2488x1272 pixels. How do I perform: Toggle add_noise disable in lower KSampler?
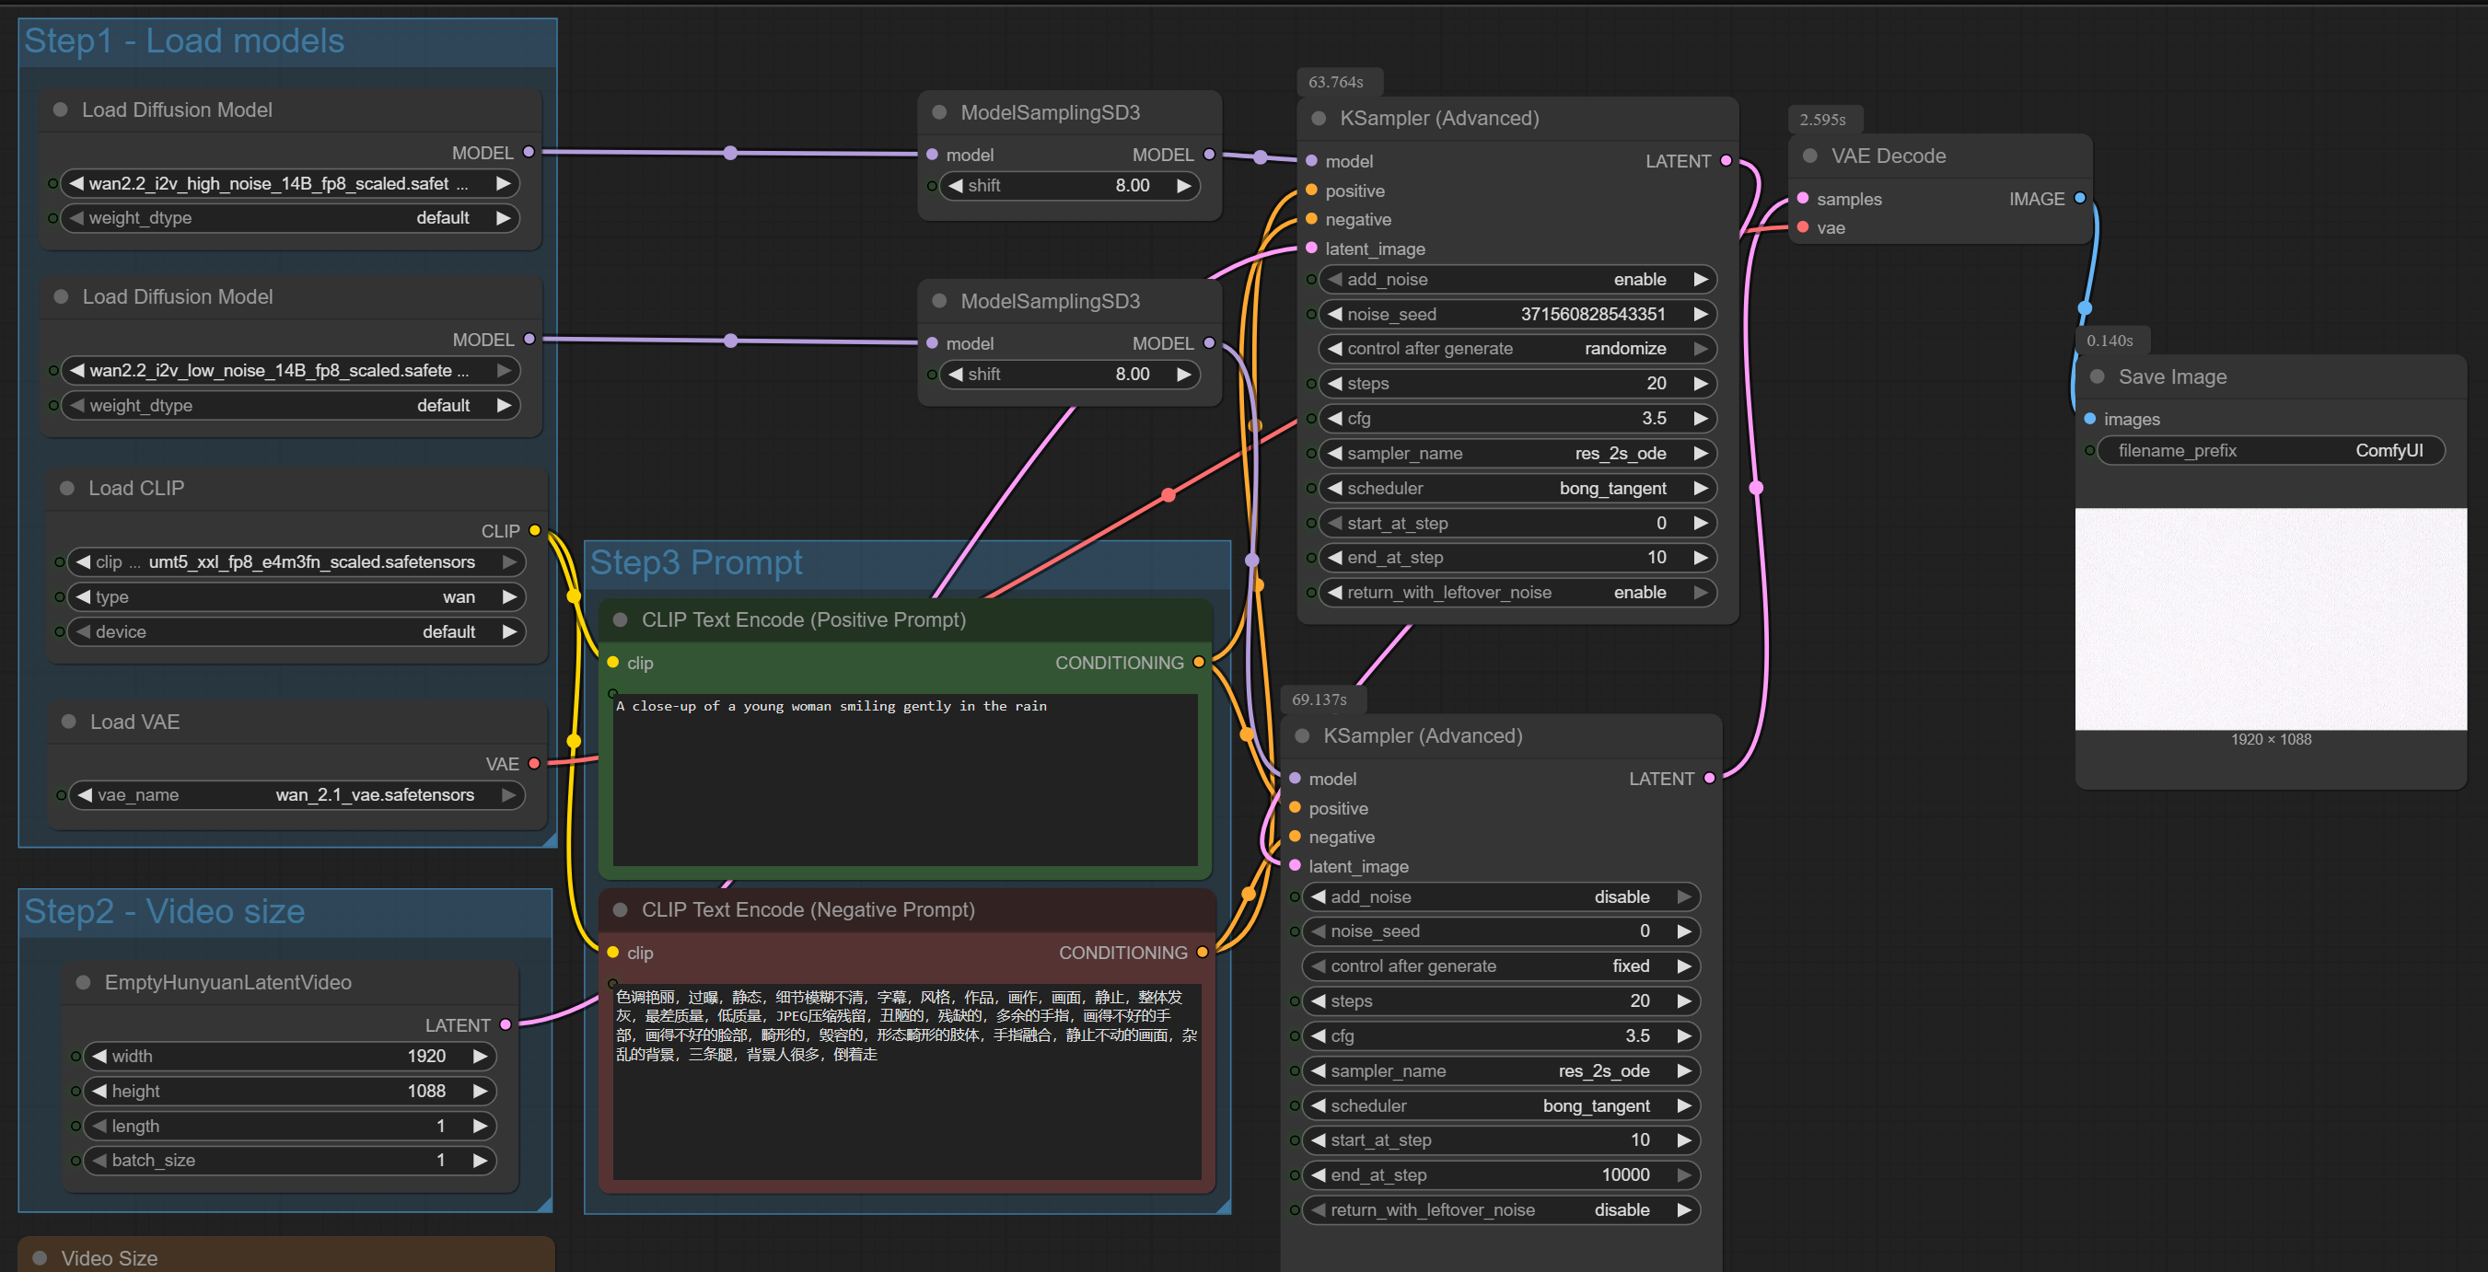(x=1500, y=896)
